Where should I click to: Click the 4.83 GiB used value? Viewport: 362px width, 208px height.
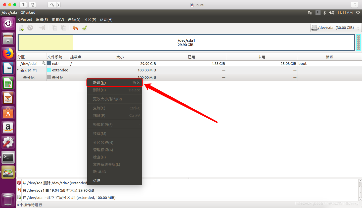click(x=218, y=64)
